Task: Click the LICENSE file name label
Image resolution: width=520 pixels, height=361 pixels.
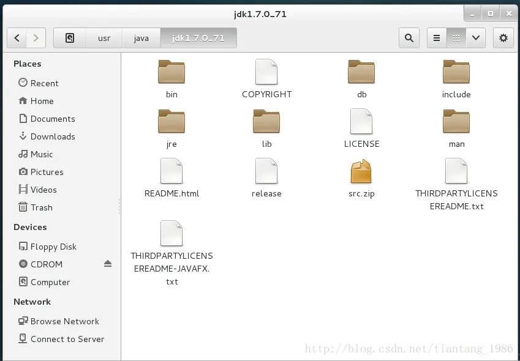Action: (x=361, y=144)
